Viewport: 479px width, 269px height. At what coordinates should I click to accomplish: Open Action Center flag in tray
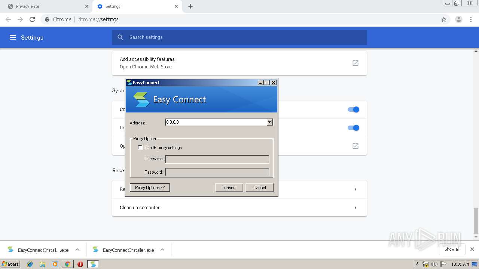443,264
